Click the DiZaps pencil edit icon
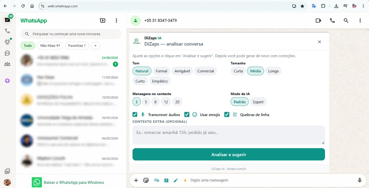Viewport: 369px width, 188px height. pyautogui.click(x=176, y=180)
